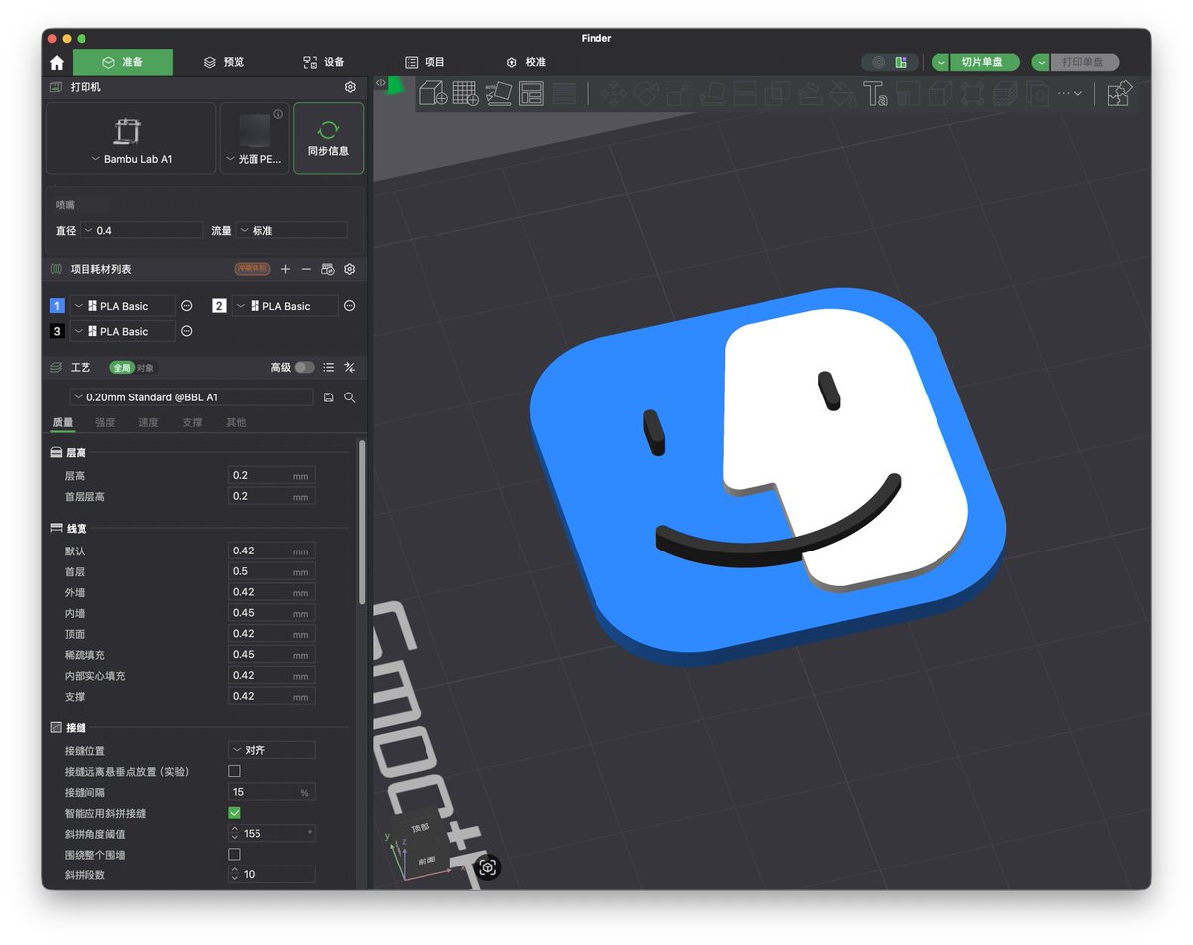Open filament 1 PLA Basic dropdown
The image size is (1193, 945).
tap(122, 306)
